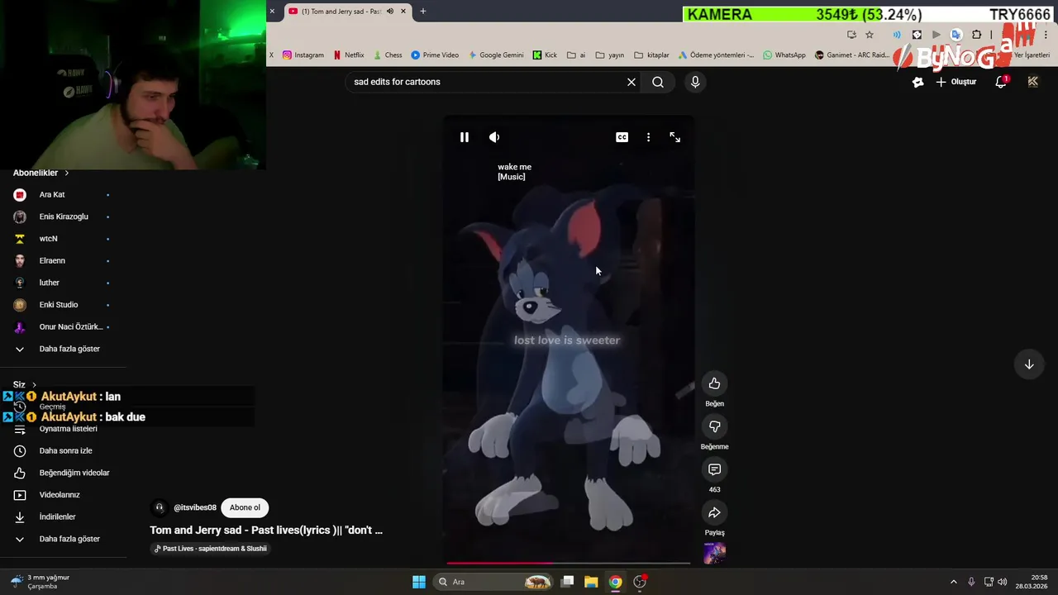Click the Oluştur create button
Image resolution: width=1058 pixels, height=595 pixels.
point(956,82)
